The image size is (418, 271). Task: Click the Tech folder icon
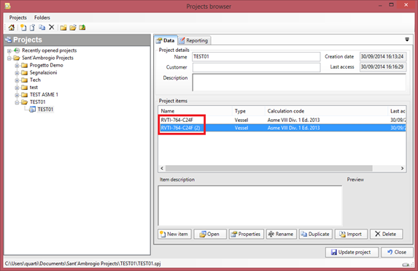tap(25, 80)
